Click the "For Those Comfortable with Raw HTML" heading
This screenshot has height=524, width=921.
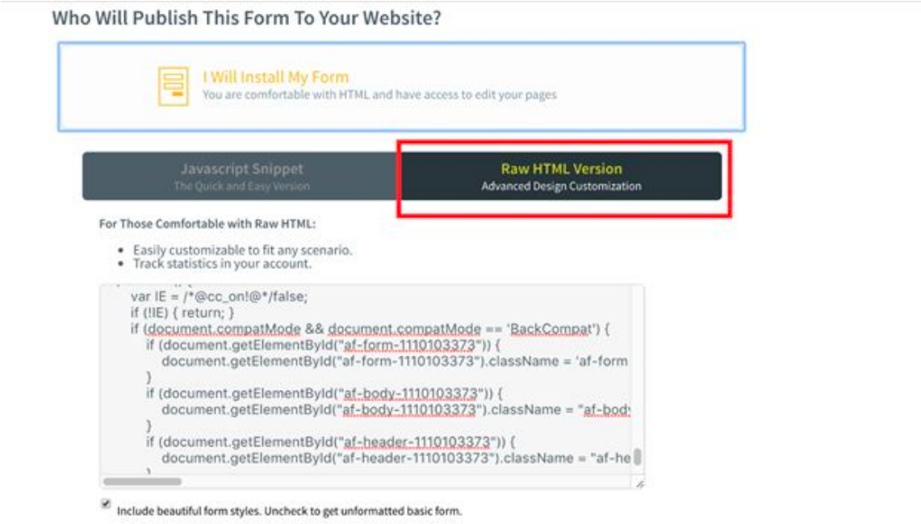click(x=207, y=224)
